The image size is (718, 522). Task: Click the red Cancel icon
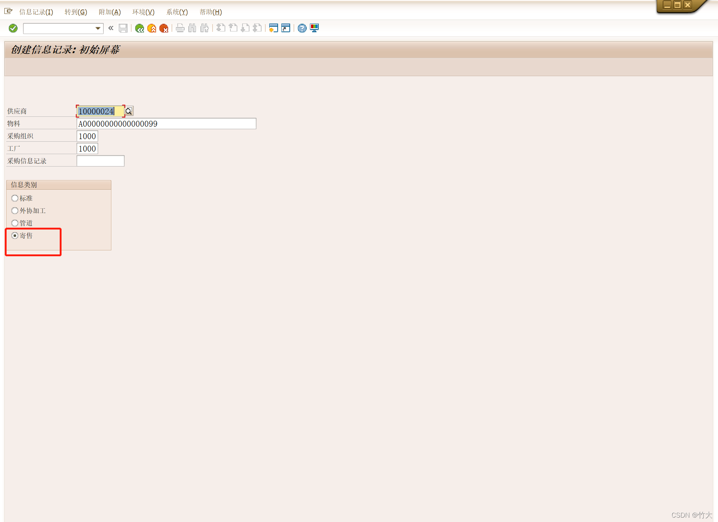(164, 28)
